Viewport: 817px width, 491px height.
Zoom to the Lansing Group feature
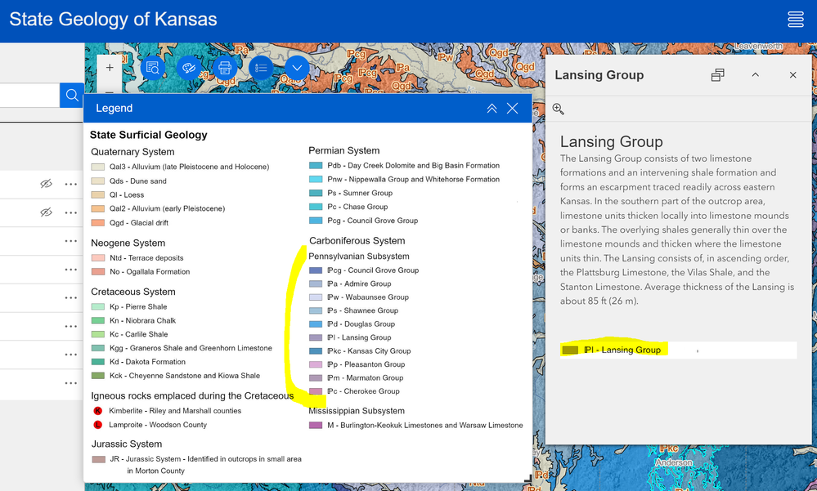559,109
